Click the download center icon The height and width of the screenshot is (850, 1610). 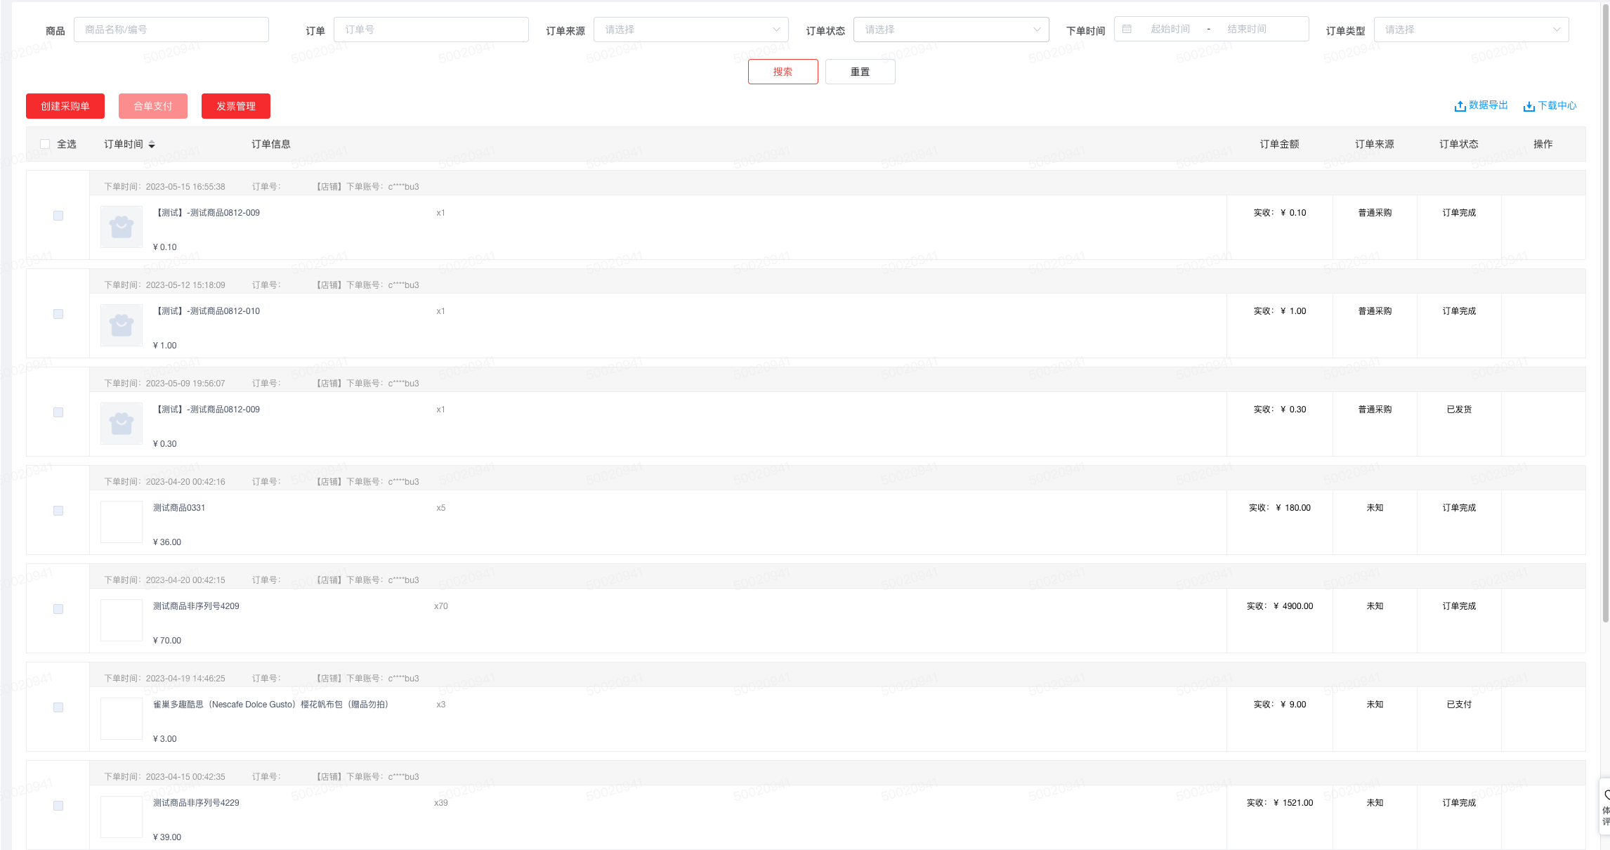coord(1529,106)
